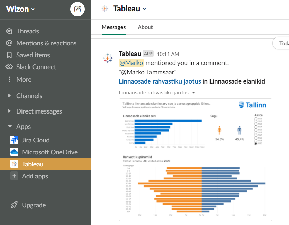Click the Tableau avatar beside the message

point(107,58)
